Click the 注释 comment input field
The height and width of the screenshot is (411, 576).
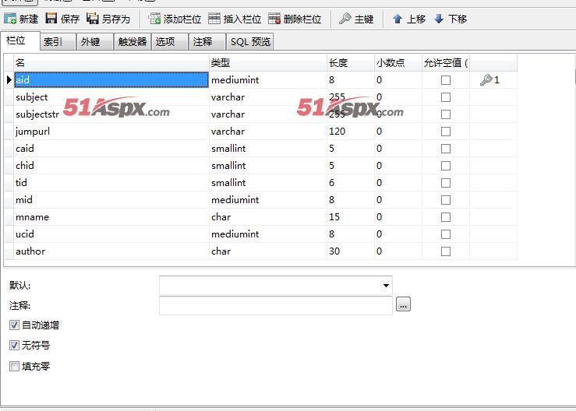point(275,306)
